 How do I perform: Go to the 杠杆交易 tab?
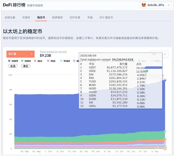[75, 17]
